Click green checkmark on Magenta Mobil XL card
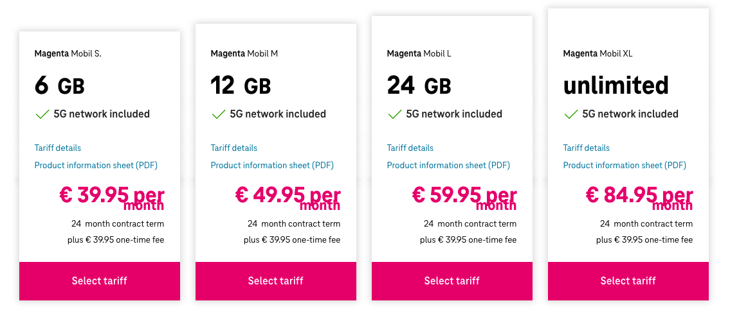Viewport: 730px width, 312px height. pyautogui.click(x=570, y=114)
